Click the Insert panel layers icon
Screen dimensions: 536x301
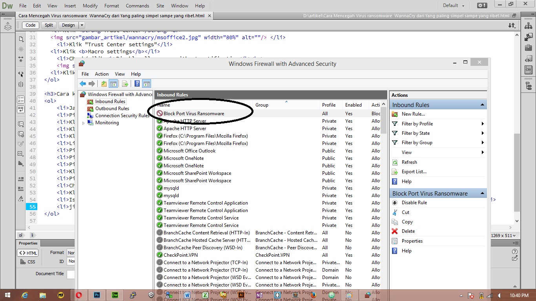8,27
